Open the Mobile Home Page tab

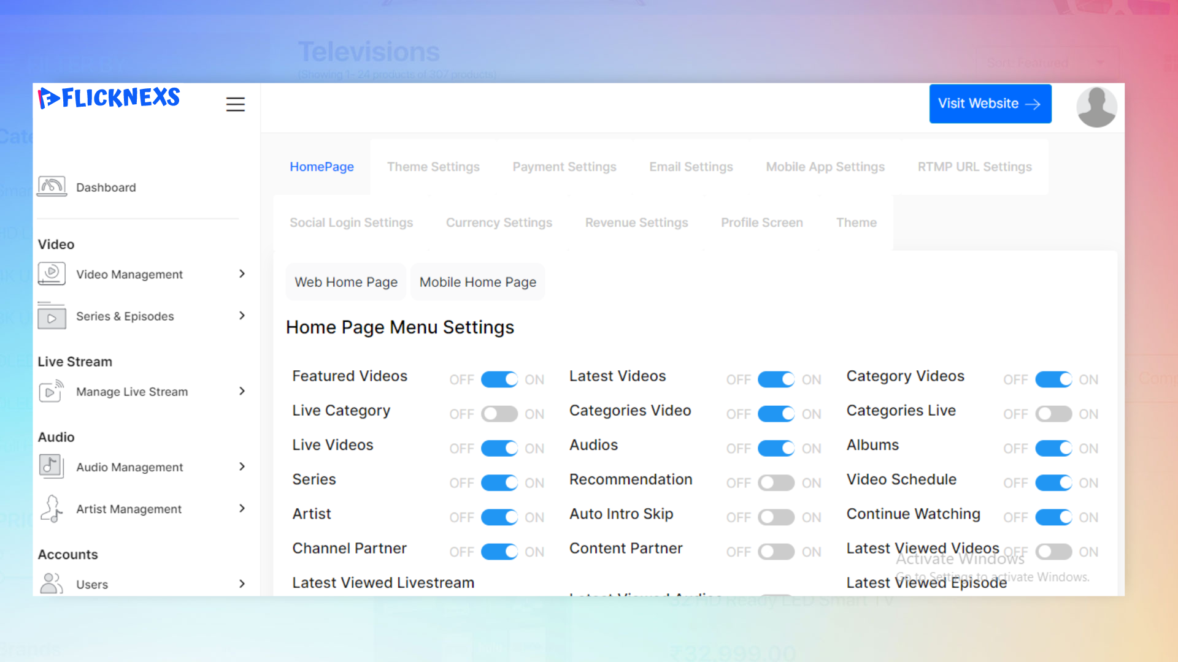click(477, 282)
